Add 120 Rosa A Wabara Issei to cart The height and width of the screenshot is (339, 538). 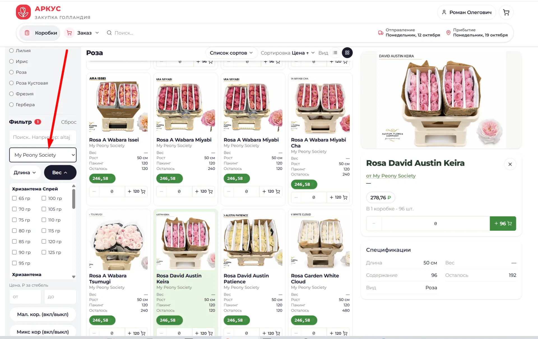point(136,191)
